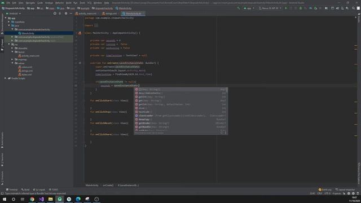Hide the Project panel with minus icon
Viewport: 361px width, 203px height.
[x=71, y=14]
